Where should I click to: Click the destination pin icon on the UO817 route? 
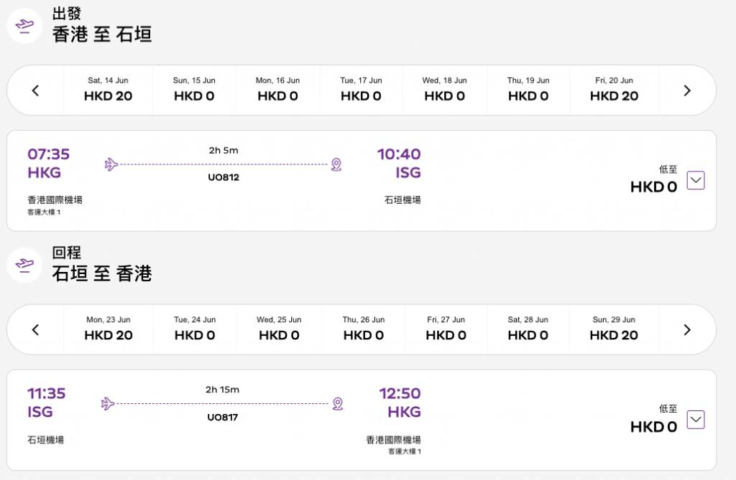337,404
